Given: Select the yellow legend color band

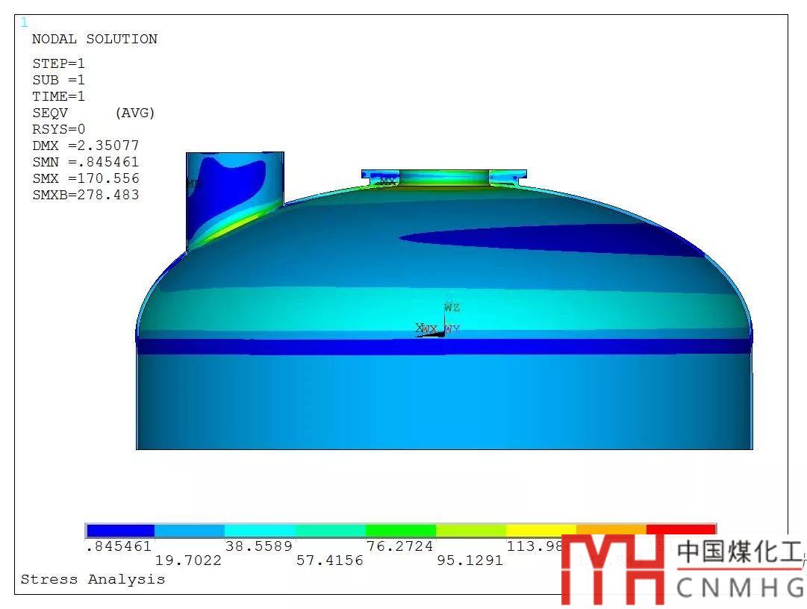Looking at the screenshot, I should [x=540, y=531].
